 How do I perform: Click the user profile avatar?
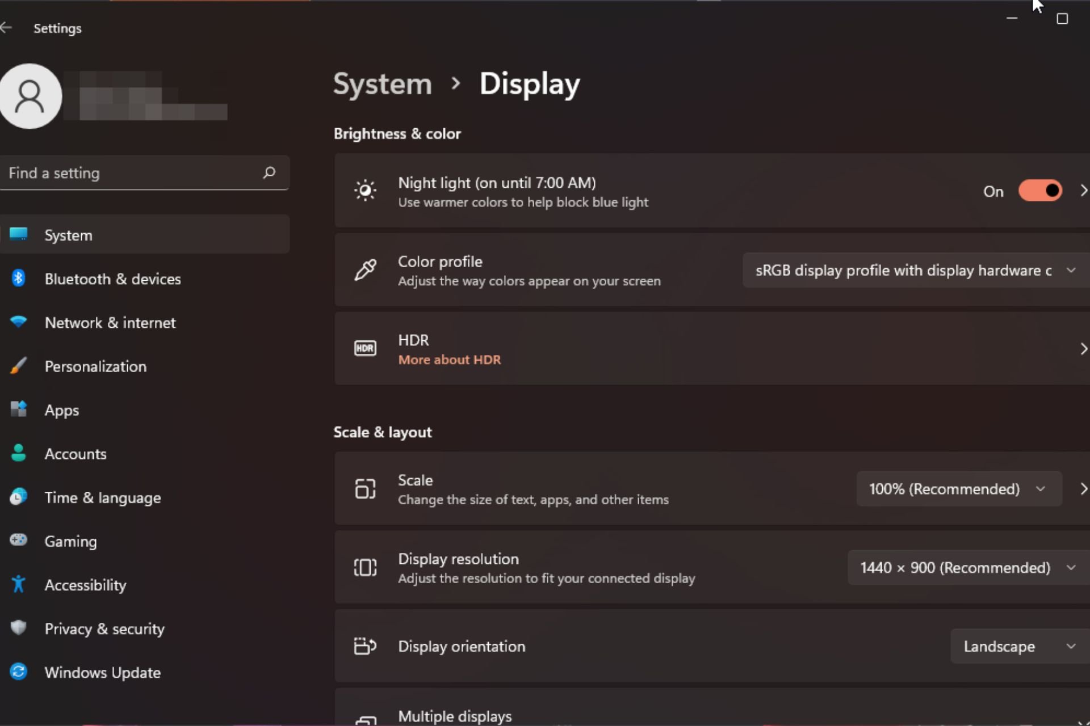pyautogui.click(x=31, y=95)
